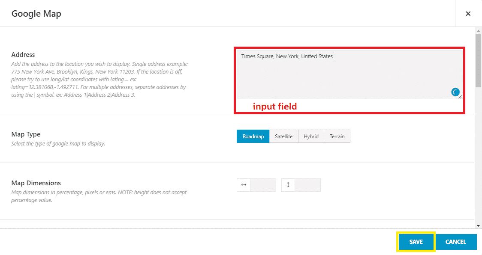Screen dimensions: 482x255
Task: Click the blue loading spinner icon in Address field
Action: (x=455, y=92)
